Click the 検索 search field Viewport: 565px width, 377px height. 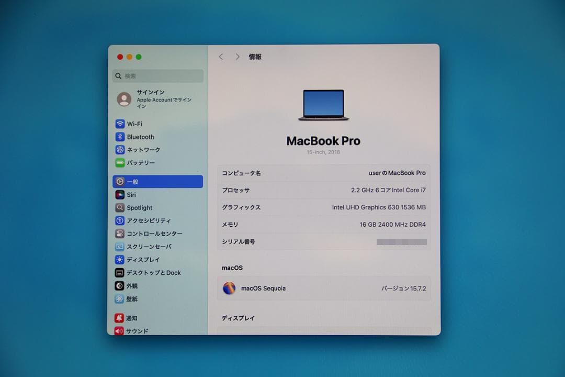point(157,76)
